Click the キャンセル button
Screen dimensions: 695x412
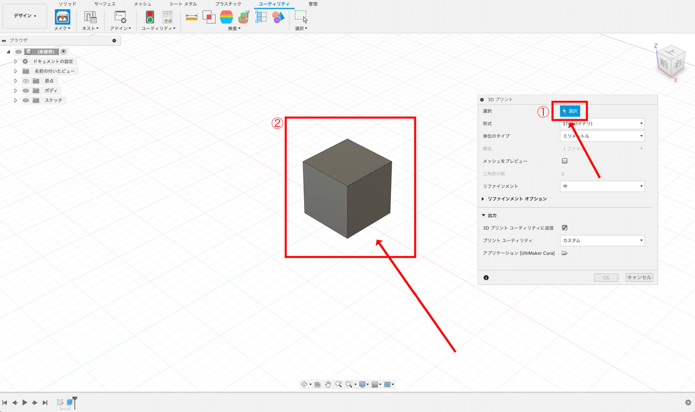point(639,278)
